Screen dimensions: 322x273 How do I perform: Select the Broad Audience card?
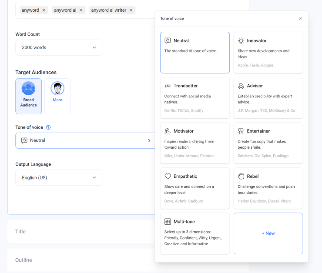pos(29,96)
